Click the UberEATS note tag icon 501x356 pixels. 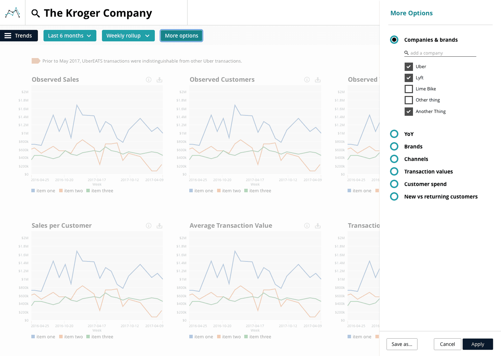[36, 61]
